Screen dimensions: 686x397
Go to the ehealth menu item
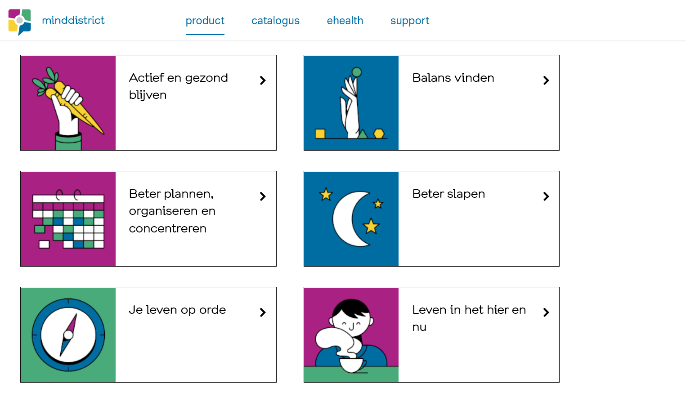click(345, 21)
